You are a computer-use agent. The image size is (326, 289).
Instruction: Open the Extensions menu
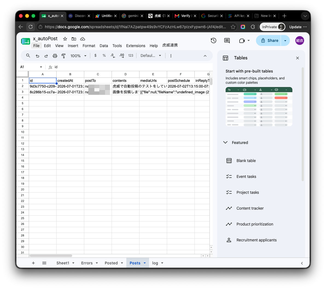tap(136, 46)
